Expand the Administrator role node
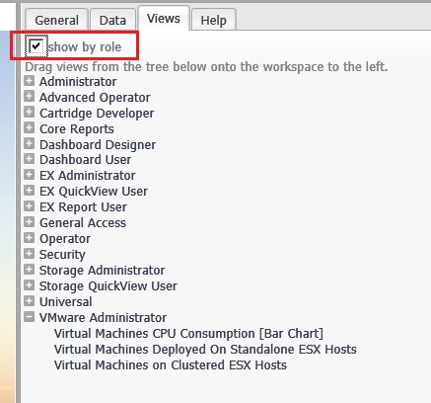The width and height of the screenshot is (431, 403). point(29,81)
